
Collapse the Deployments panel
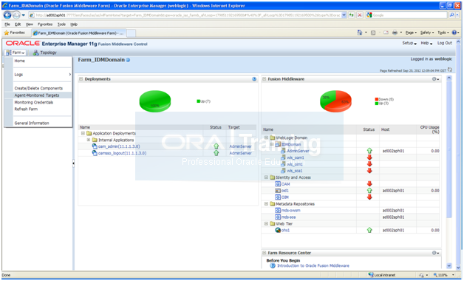[81, 79]
